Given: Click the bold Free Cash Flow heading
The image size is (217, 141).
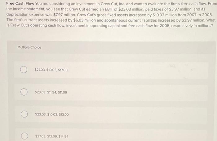Looking at the screenshot, I should click(20, 3).
